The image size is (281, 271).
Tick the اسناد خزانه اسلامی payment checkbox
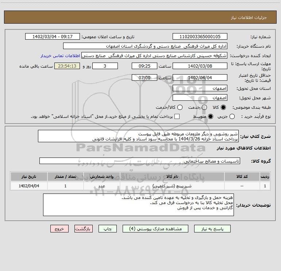(177, 116)
